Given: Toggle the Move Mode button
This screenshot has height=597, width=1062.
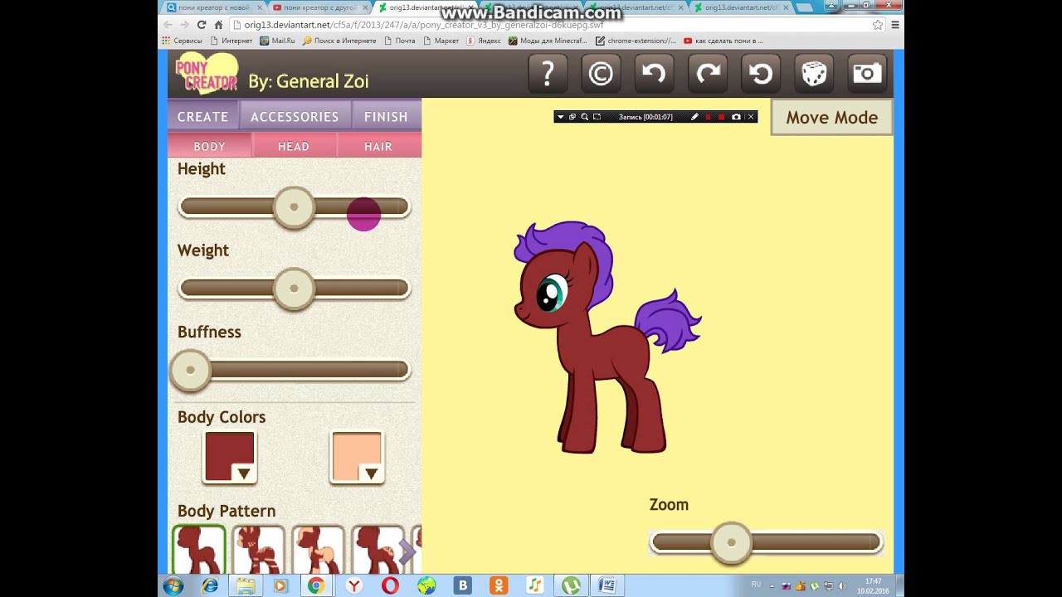Looking at the screenshot, I should click(831, 117).
